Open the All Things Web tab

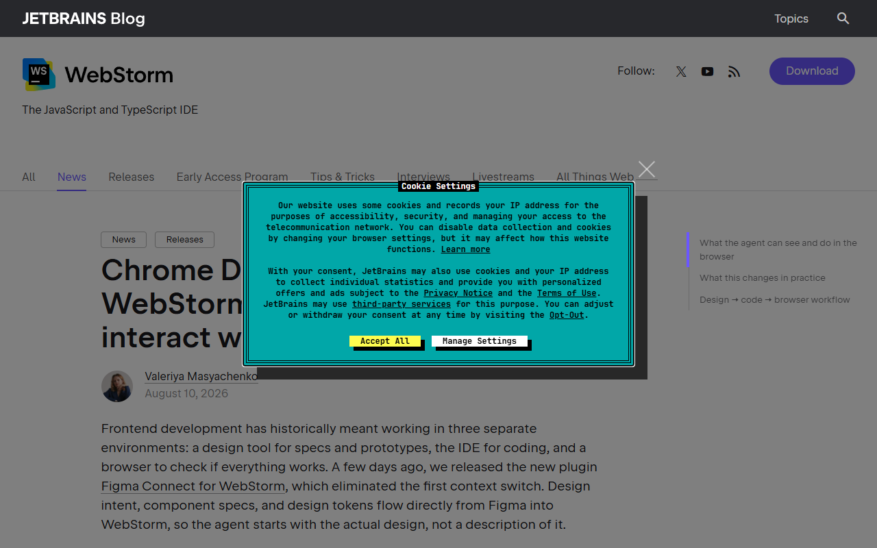(x=595, y=177)
